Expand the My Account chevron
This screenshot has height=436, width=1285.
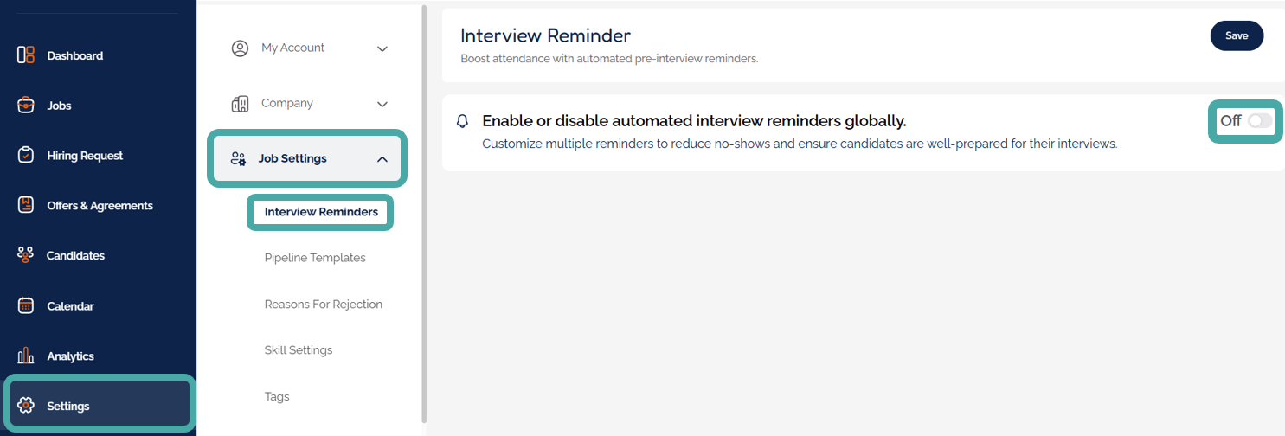pyautogui.click(x=382, y=48)
